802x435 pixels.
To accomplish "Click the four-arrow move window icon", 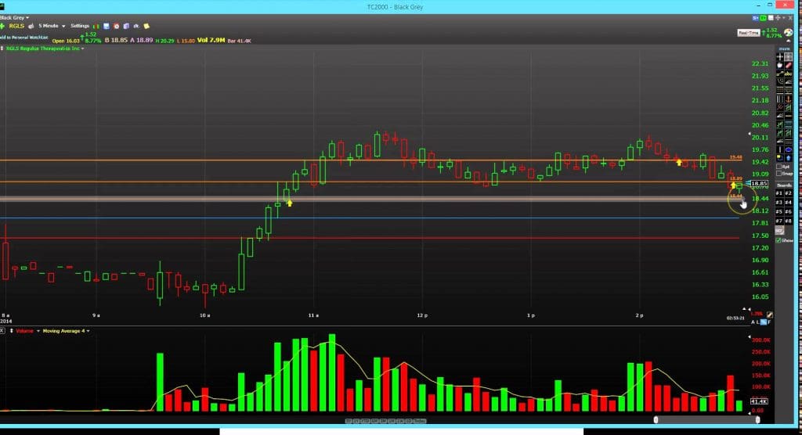I will 778,18.
